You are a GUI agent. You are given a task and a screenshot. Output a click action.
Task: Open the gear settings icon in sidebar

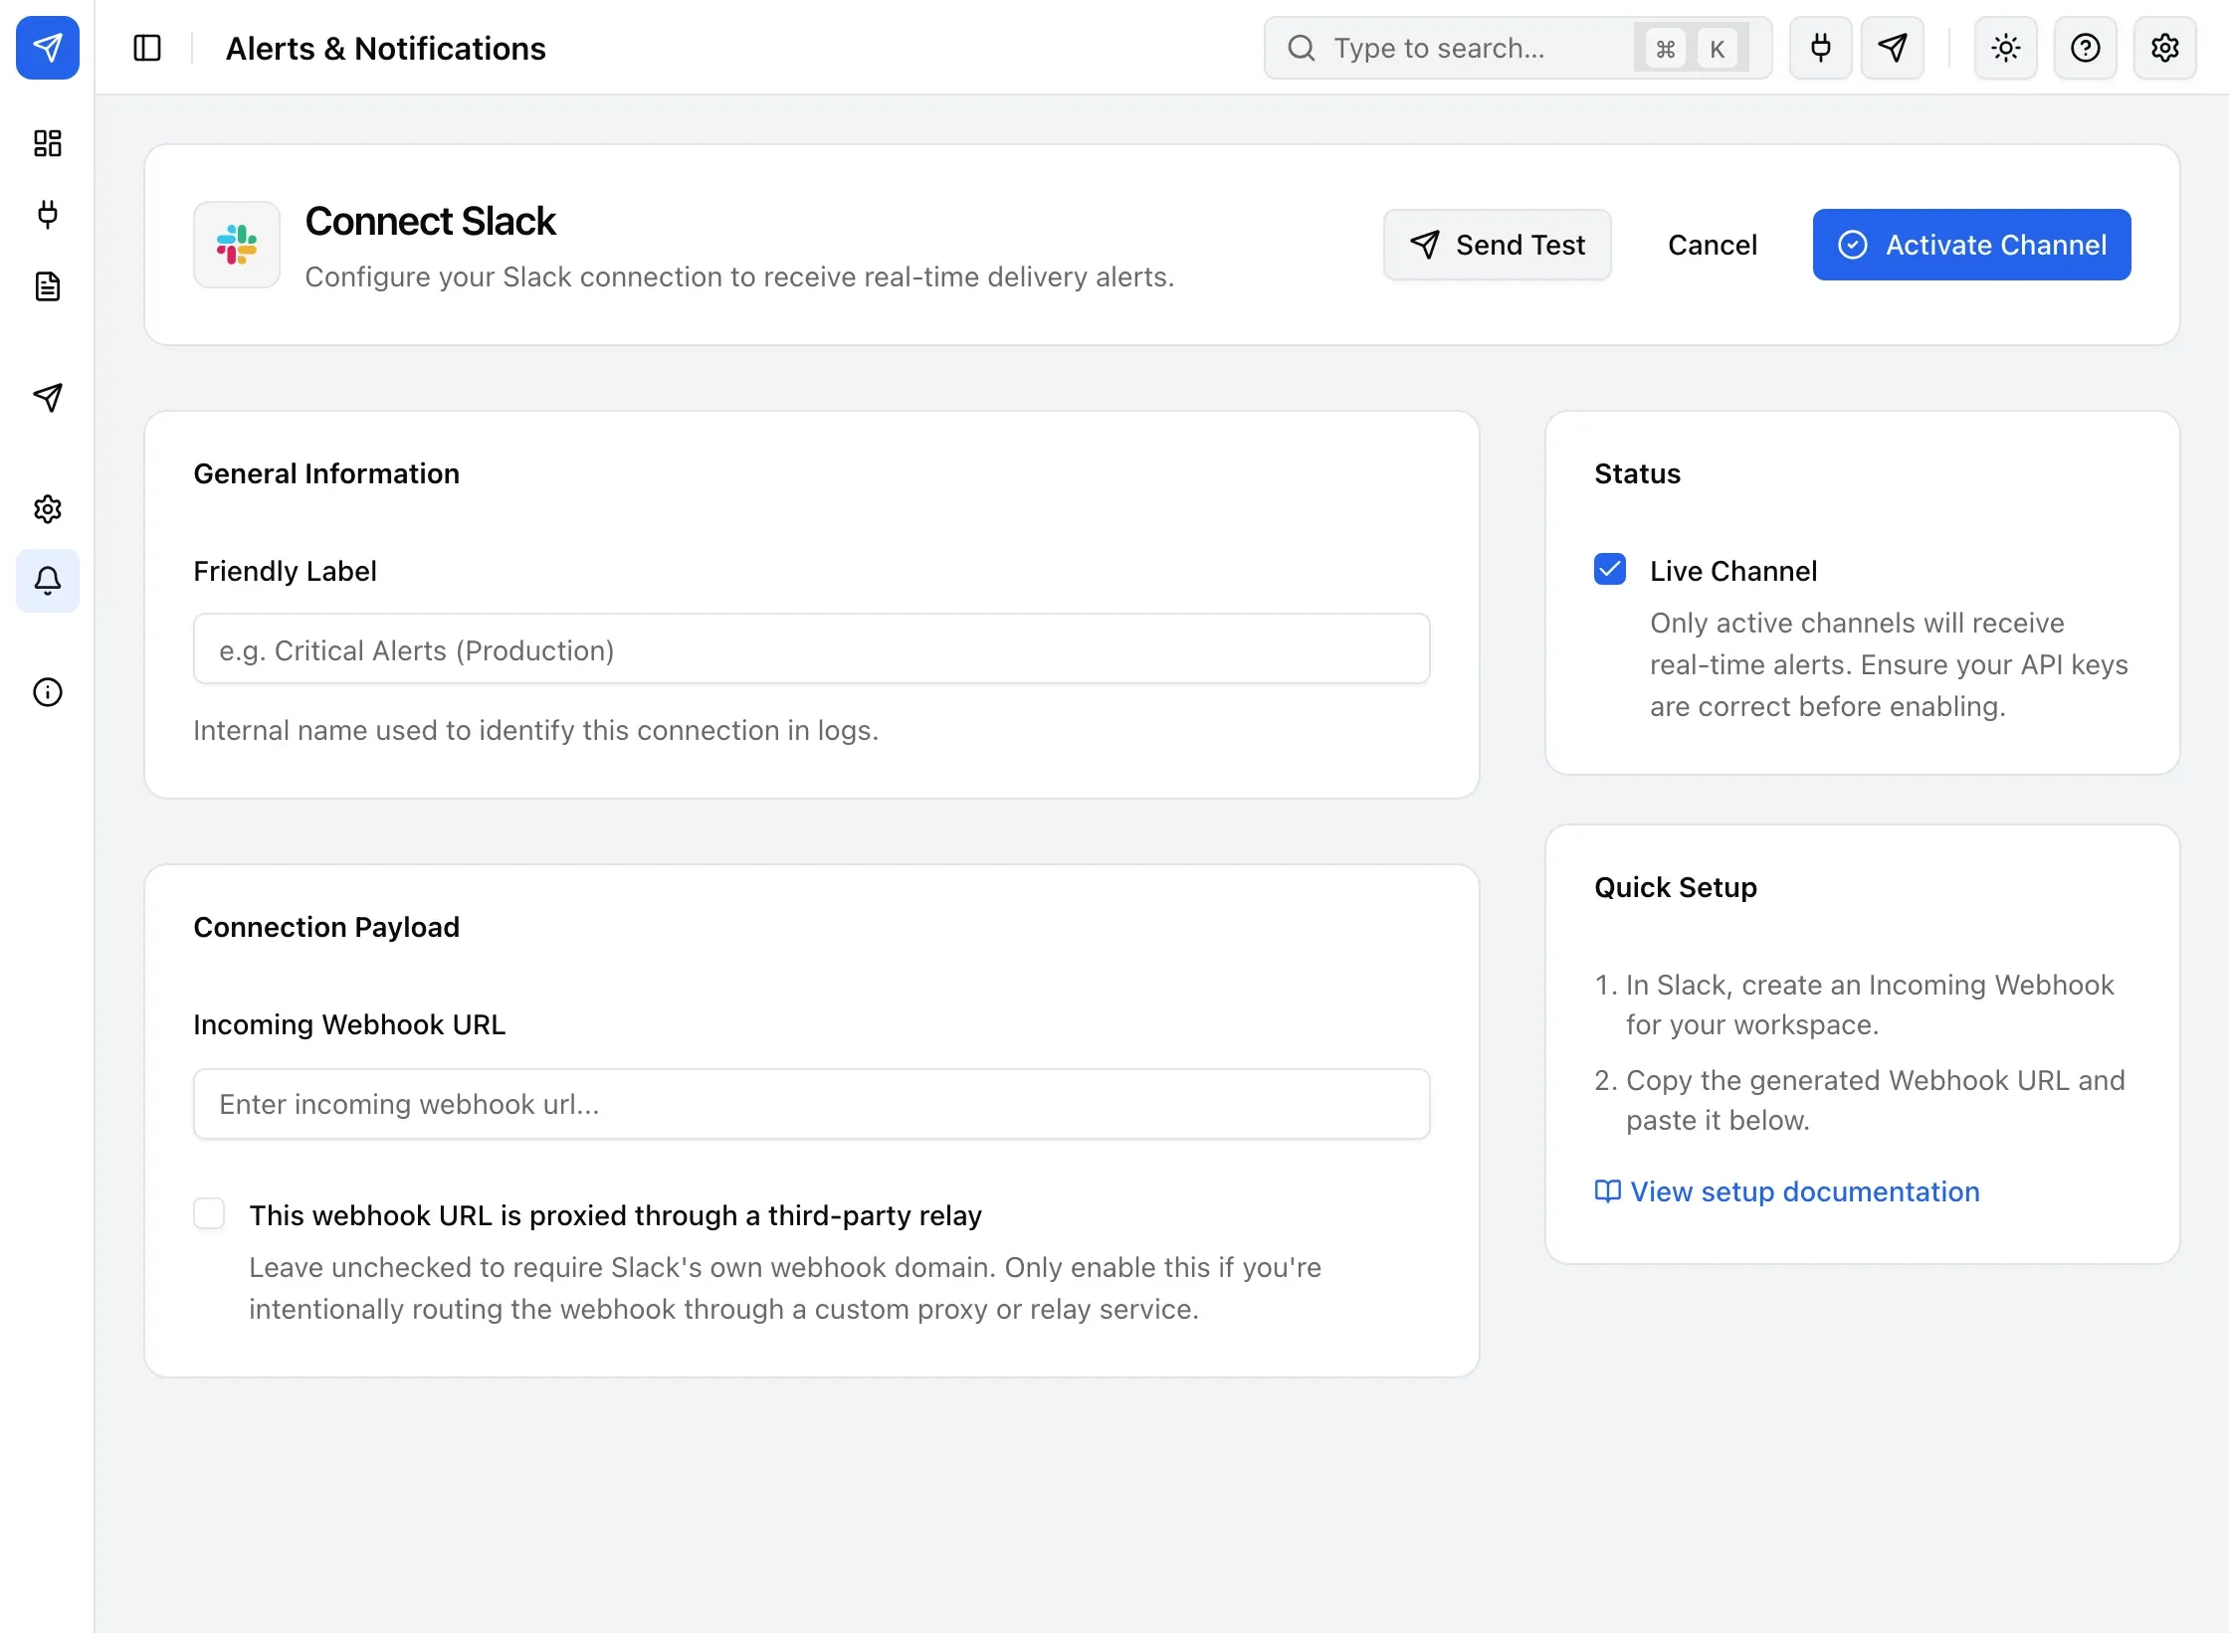tap(48, 509)
